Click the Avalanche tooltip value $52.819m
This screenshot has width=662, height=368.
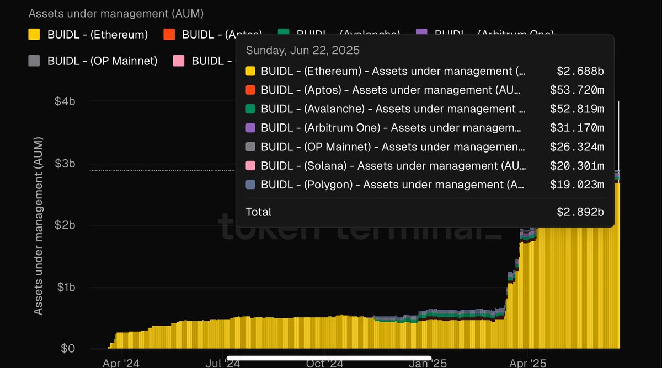(577, 109)
